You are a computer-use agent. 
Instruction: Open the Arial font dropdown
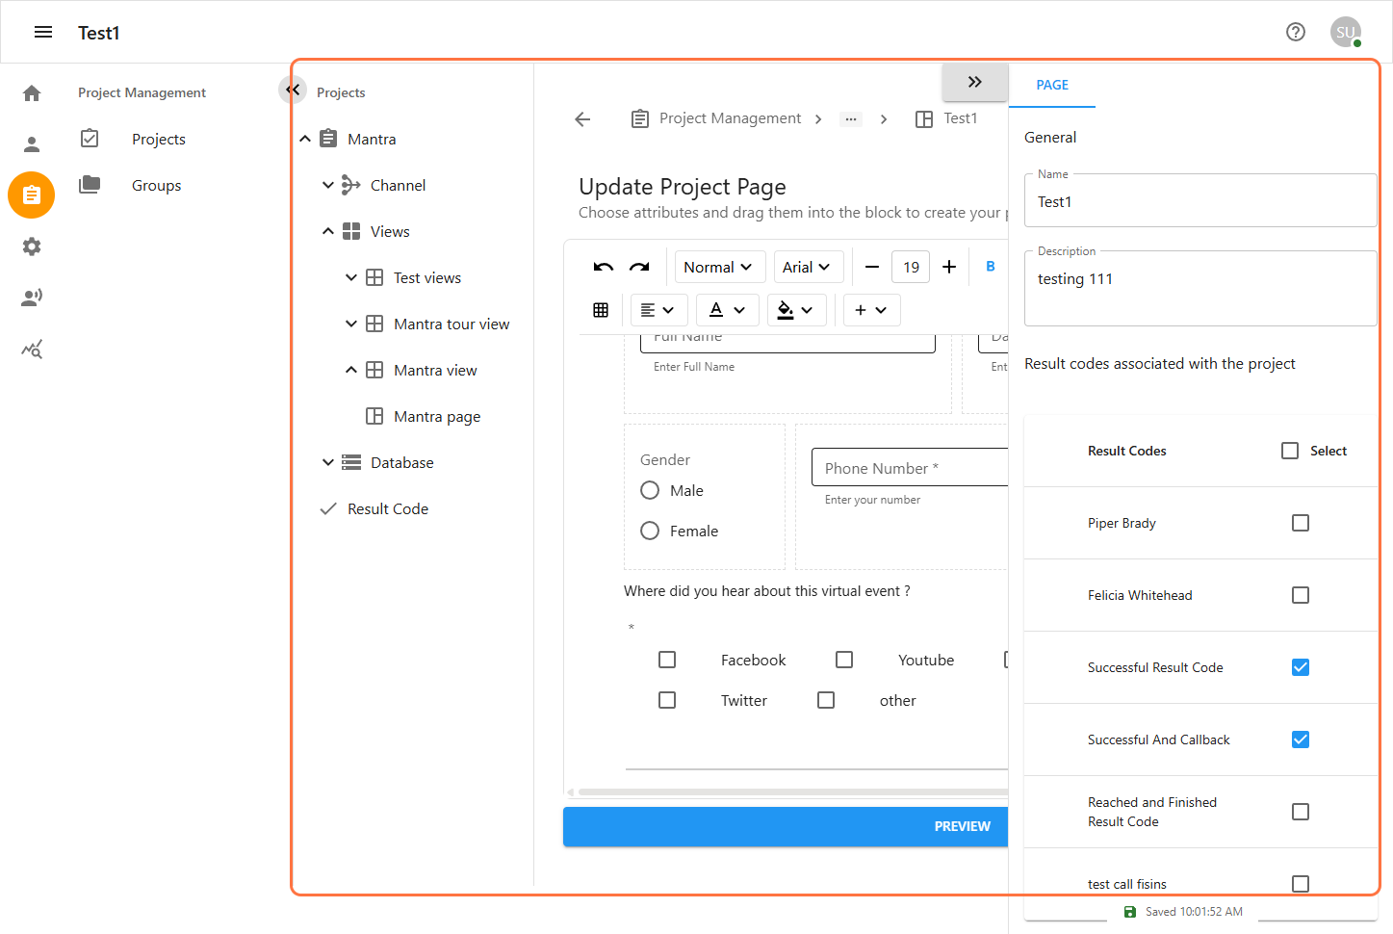pyautogui.click(x=807, y=268)
